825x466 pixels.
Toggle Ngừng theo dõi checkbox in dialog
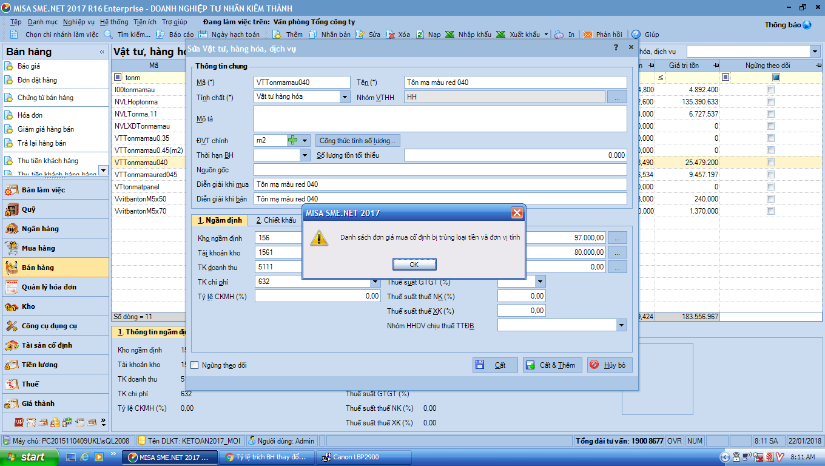click(195, 365)
